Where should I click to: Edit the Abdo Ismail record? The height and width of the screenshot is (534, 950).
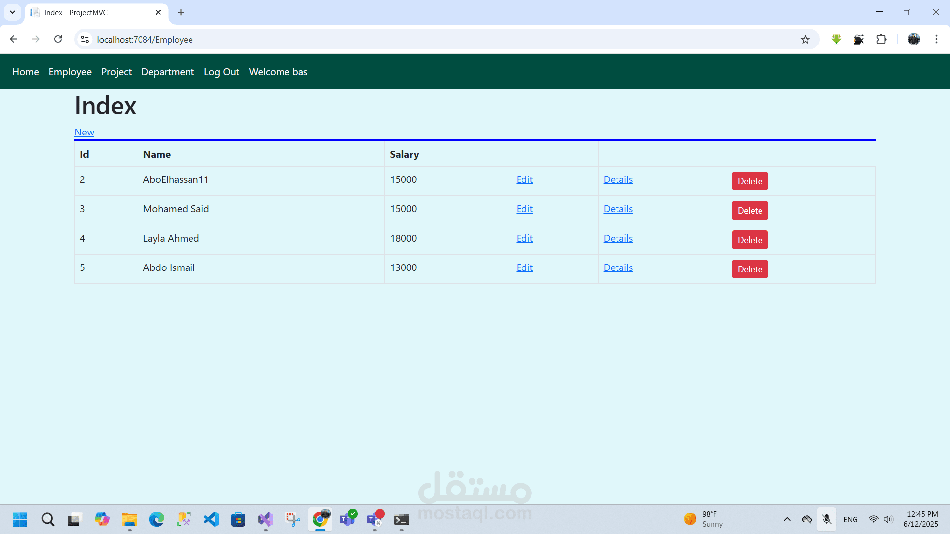click(x=524, y=267)
